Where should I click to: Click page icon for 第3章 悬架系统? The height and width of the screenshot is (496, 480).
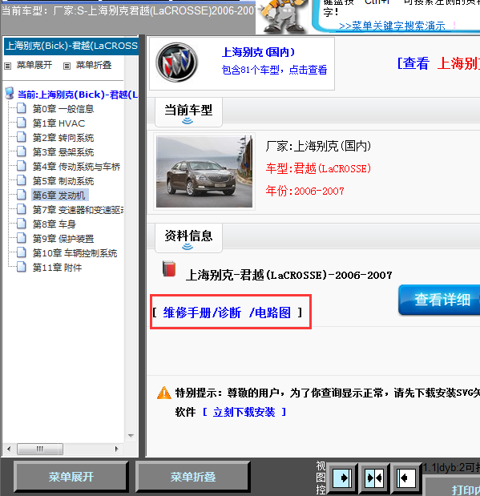click(21, 151)
